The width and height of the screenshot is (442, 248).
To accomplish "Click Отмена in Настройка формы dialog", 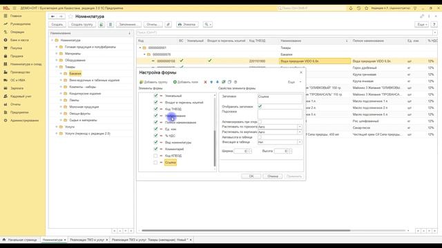I will tap(273, 176).
